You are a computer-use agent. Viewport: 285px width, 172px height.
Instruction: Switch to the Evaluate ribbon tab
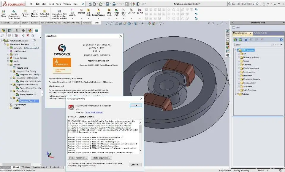[x=34, y=23]
